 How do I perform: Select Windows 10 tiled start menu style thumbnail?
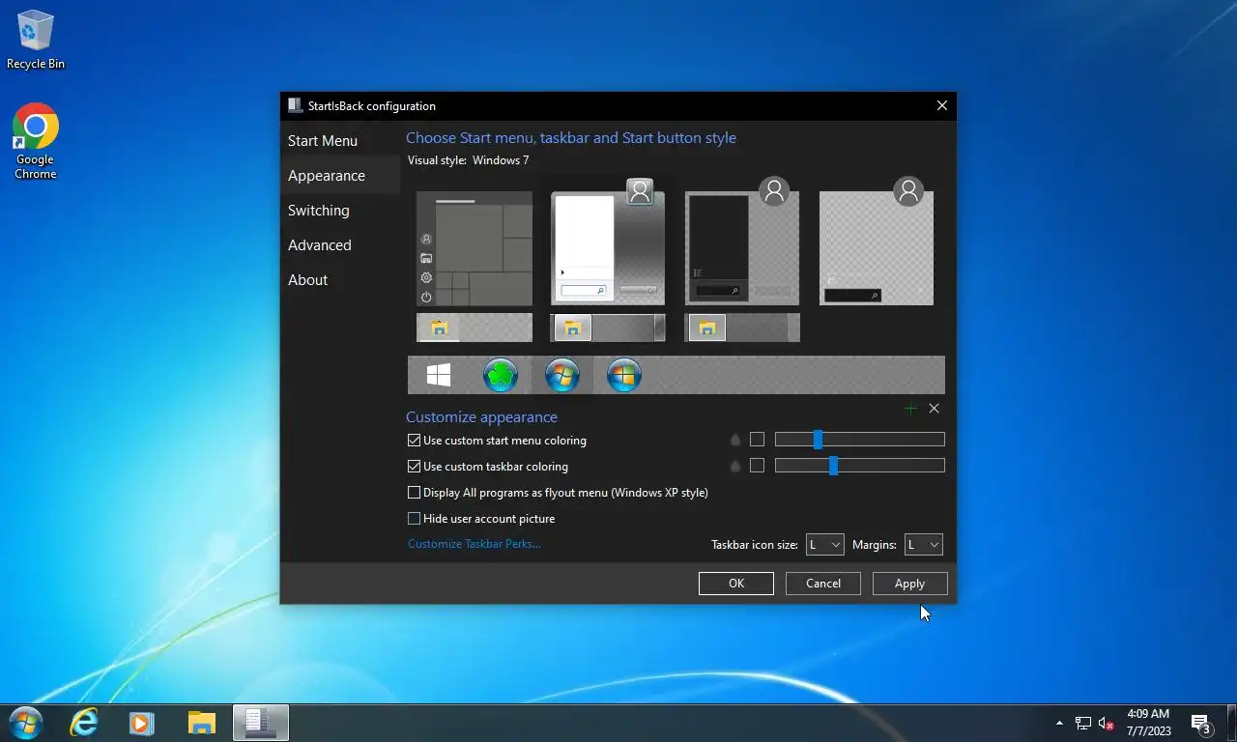(x=475, y=248)
